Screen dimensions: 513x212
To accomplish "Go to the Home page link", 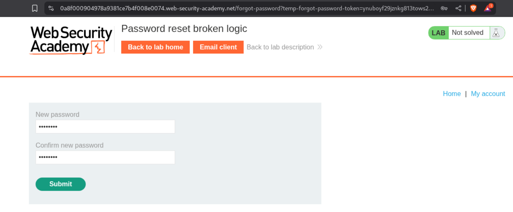I will tap(452, 94).
